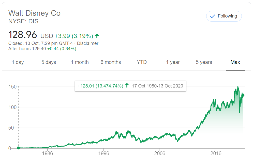This screenshot has height=159, width=253.
Task: Select the Max tab
Action: 235,62
